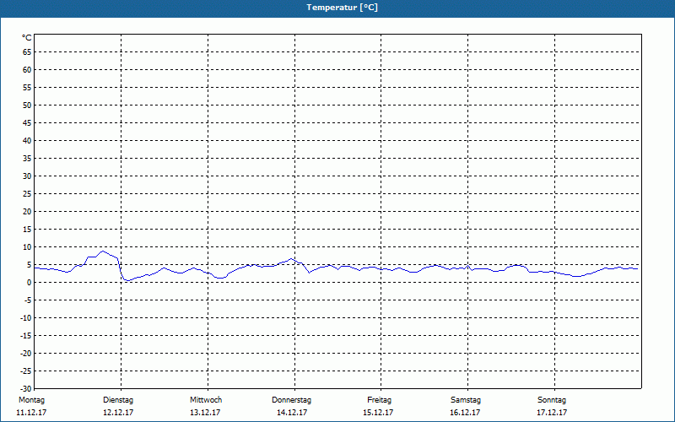
Task: Click the 11.12.17 date label
Action: click(x=31, y=413)
